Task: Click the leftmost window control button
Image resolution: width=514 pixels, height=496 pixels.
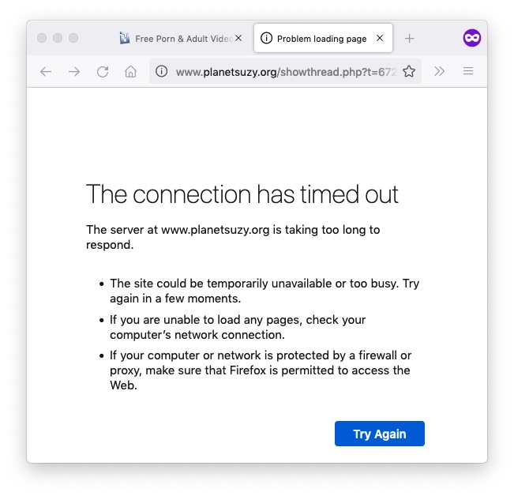Action: (42, 38)
